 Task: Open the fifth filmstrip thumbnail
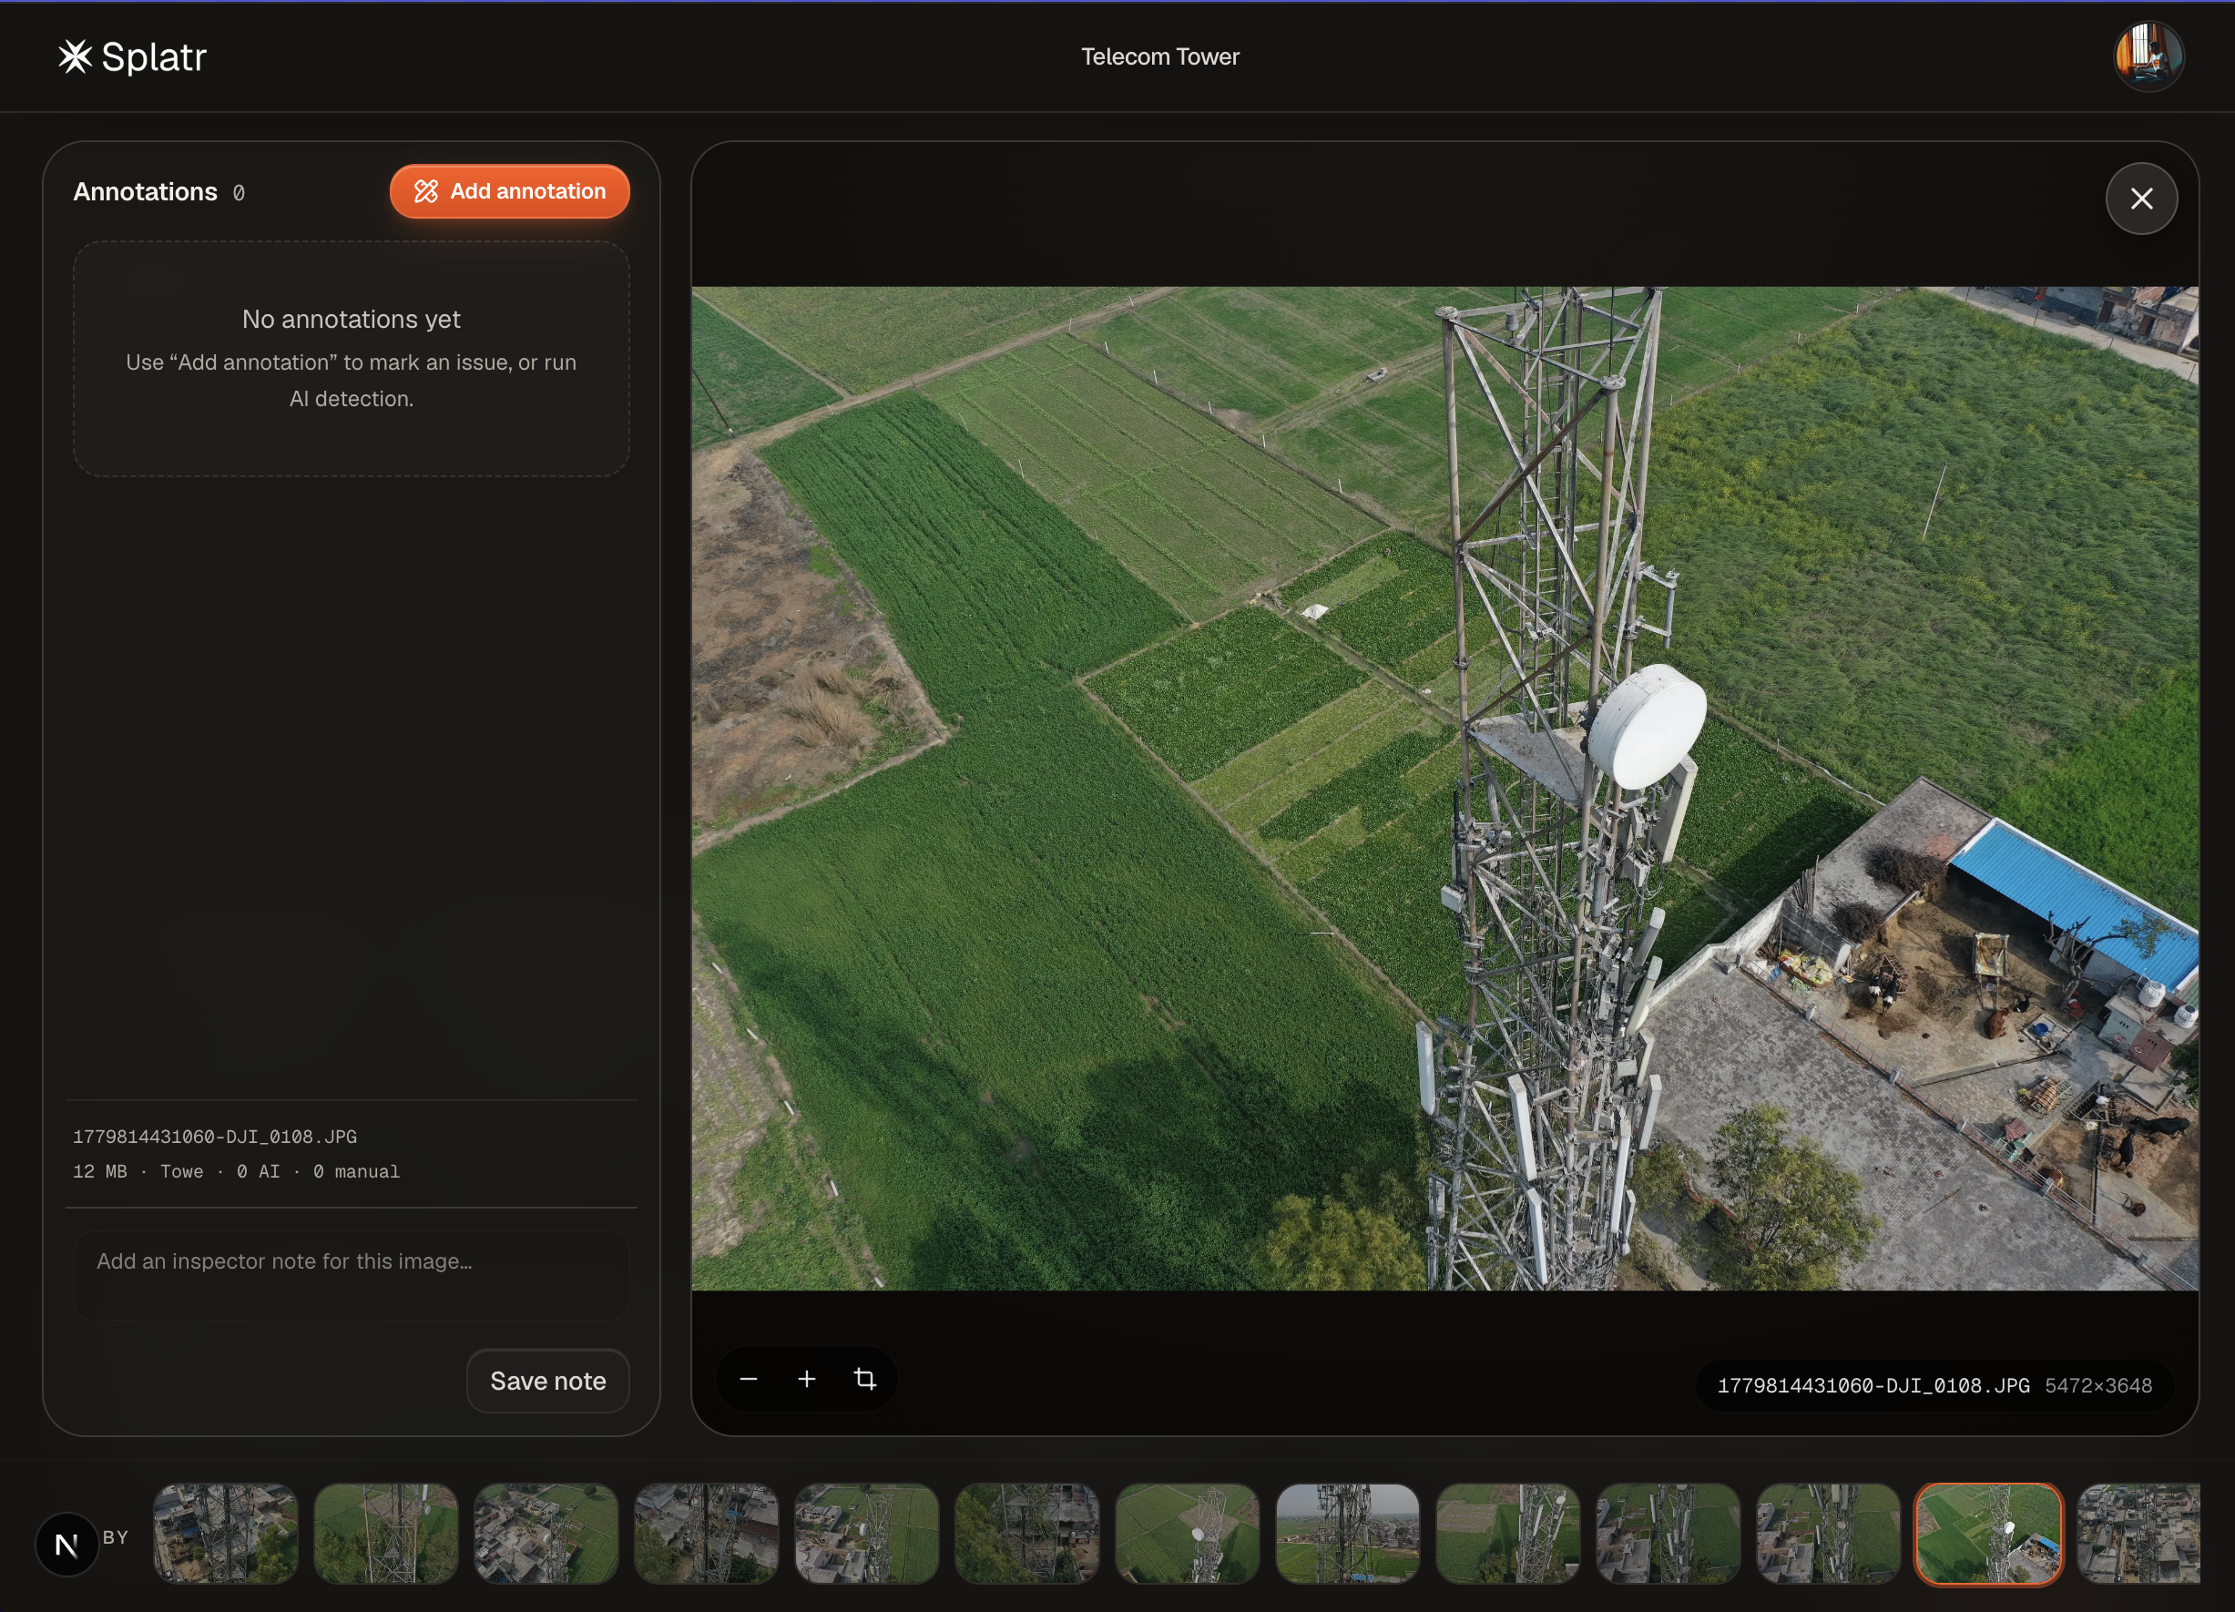[x=866, y=1535]
